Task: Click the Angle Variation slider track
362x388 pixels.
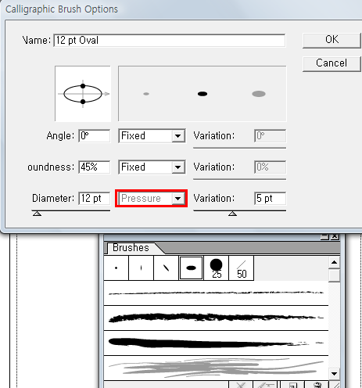Action: pyautogui.click(x=239, y=148)
